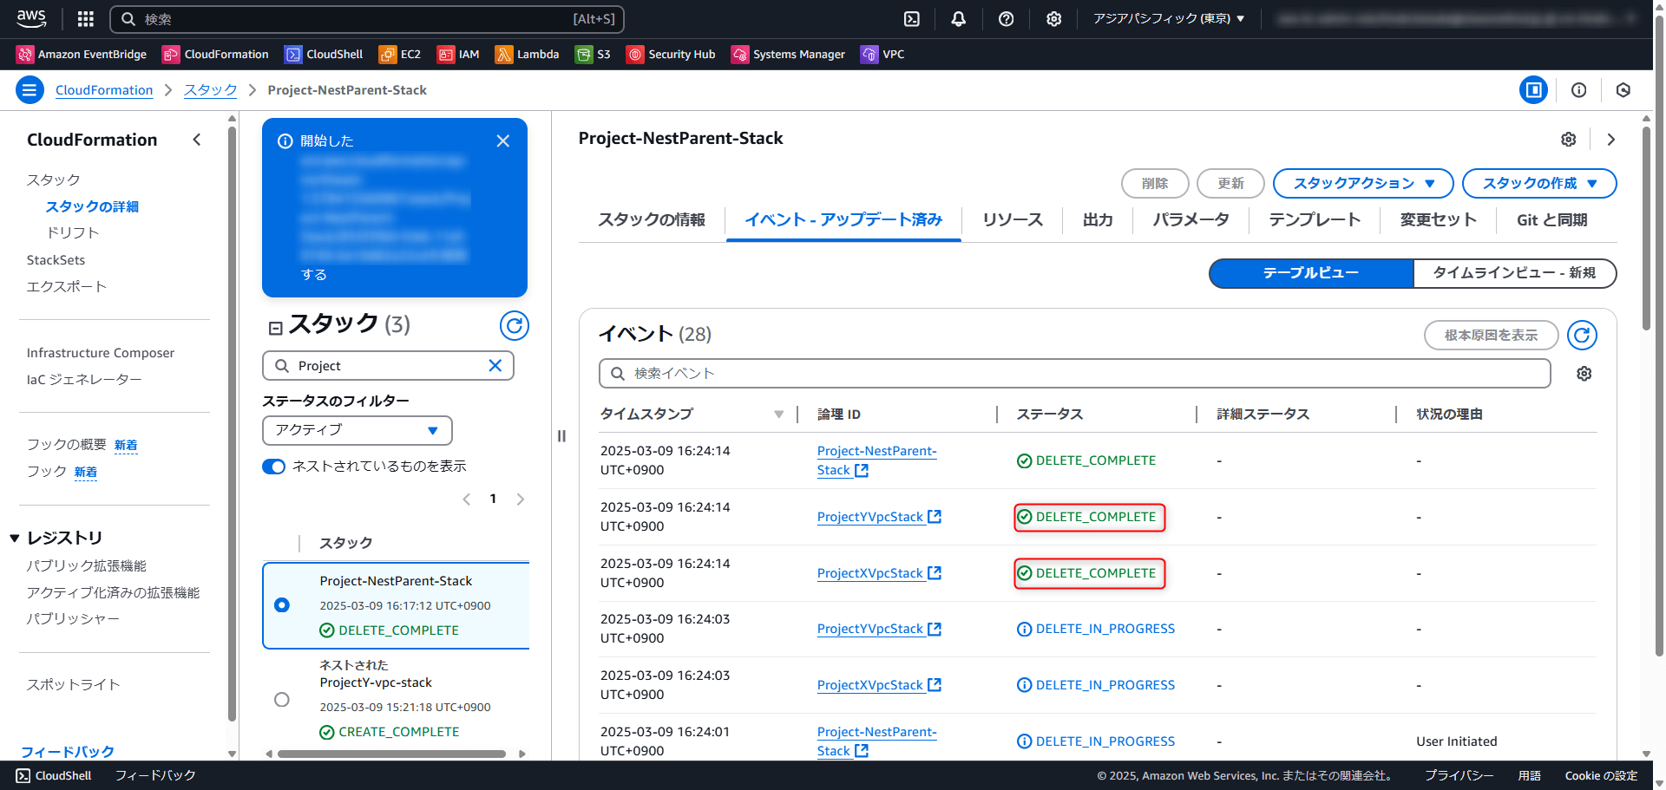Open event table preferences gear
Viewport: 1666px width, 790px height.
pyautogui.click(x=1584, y=373)
